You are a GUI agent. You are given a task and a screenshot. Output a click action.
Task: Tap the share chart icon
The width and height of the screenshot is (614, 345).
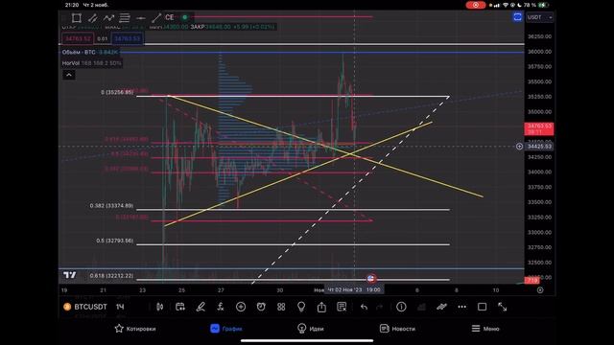[321, 307]
